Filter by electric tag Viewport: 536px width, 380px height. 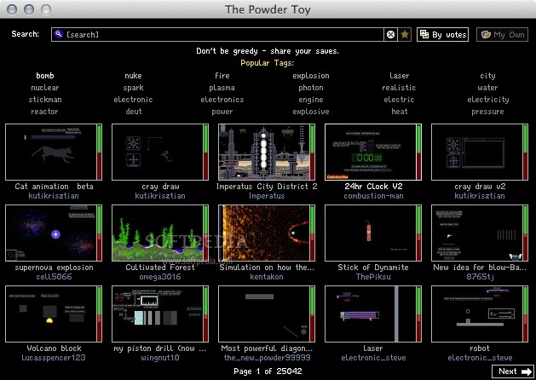click(399, 100)
